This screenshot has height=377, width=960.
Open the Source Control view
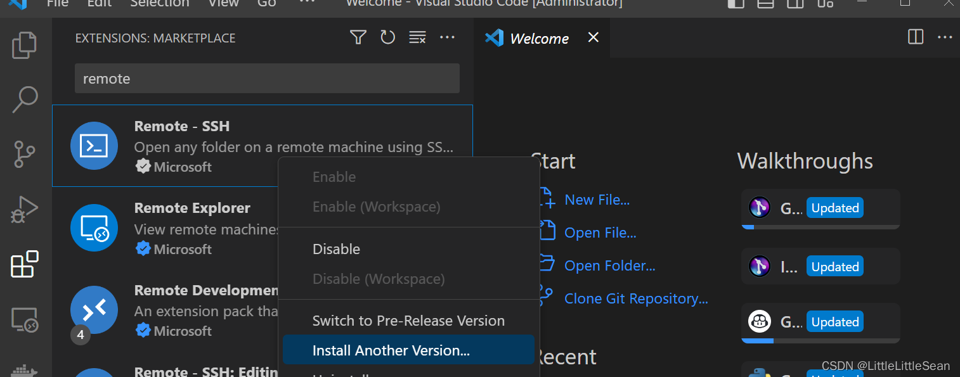tap(24, 155)
